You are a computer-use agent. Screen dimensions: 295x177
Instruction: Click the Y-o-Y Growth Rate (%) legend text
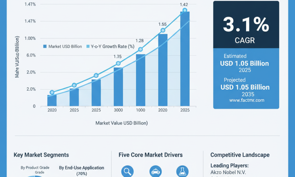(112, 46)
